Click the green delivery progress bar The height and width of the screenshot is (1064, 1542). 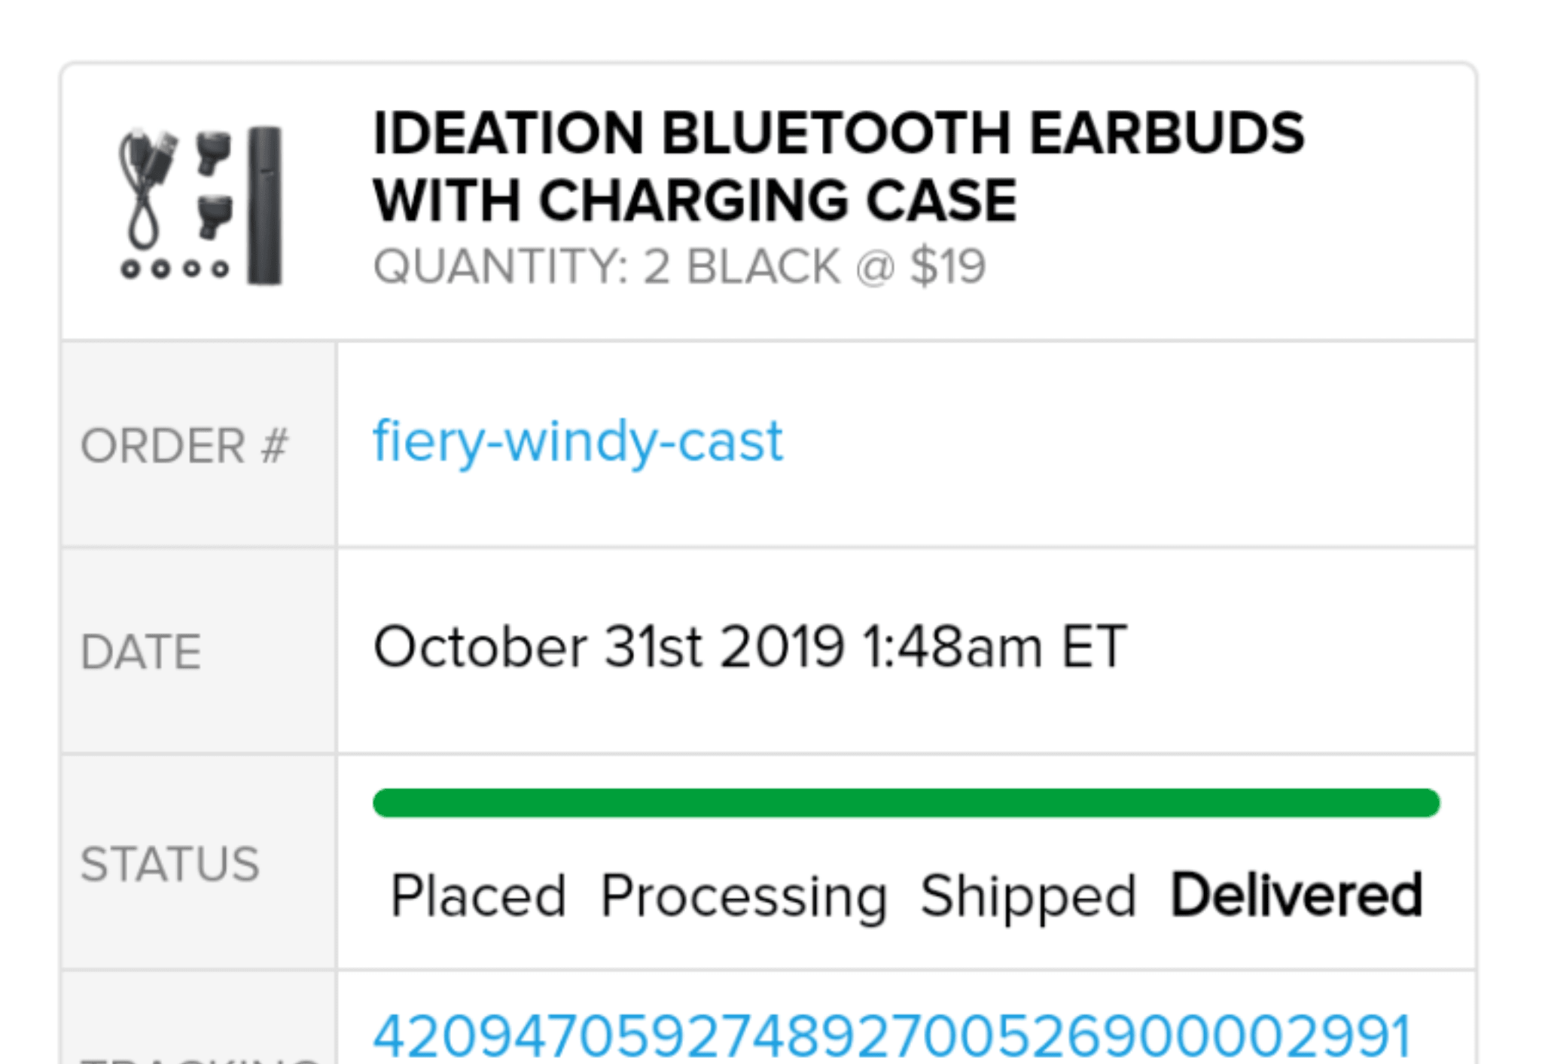905,803
